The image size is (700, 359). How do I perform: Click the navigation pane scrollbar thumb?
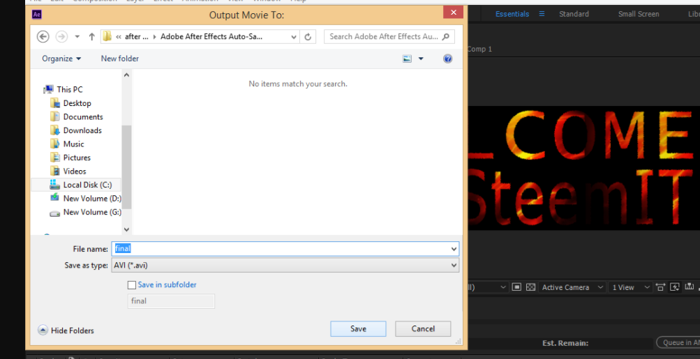(x=126, y=167)
